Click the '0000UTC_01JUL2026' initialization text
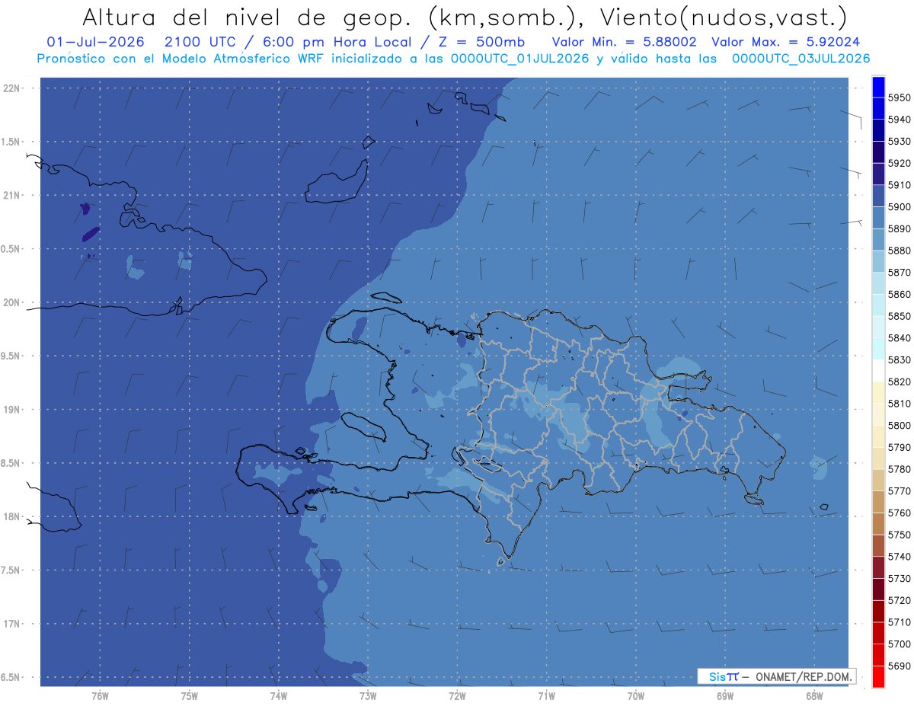This screenshot has width=914, height=706. pos(520,58)
